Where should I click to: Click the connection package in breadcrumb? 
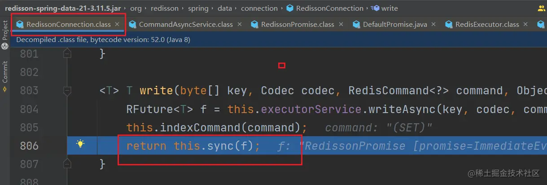[259, 8]
